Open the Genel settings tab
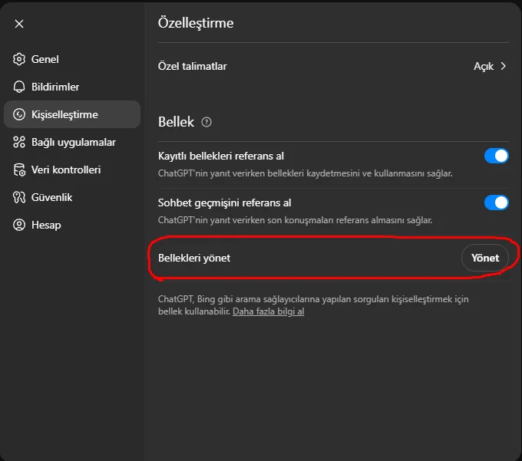This screenshot has height=461, width=522. 45,59
